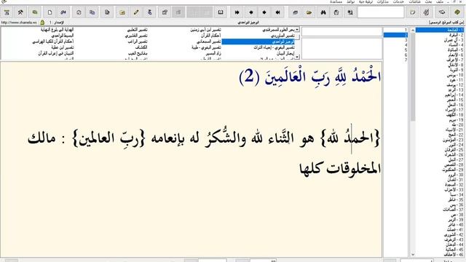Click the toolbar search input field
This screenshot has height=262, width=466.
click(x=381, y=12)
